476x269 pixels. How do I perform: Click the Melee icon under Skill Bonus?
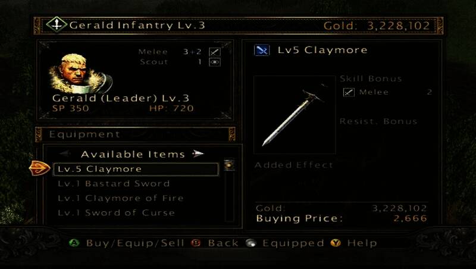pyautogui.click(x=349, y=92)
